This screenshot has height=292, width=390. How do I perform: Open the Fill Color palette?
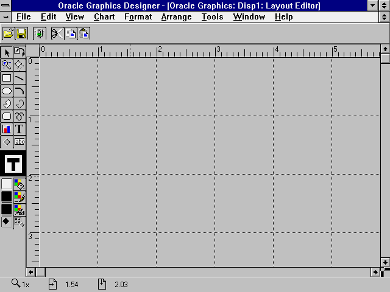pyautogui.click(x=19, y=184)
